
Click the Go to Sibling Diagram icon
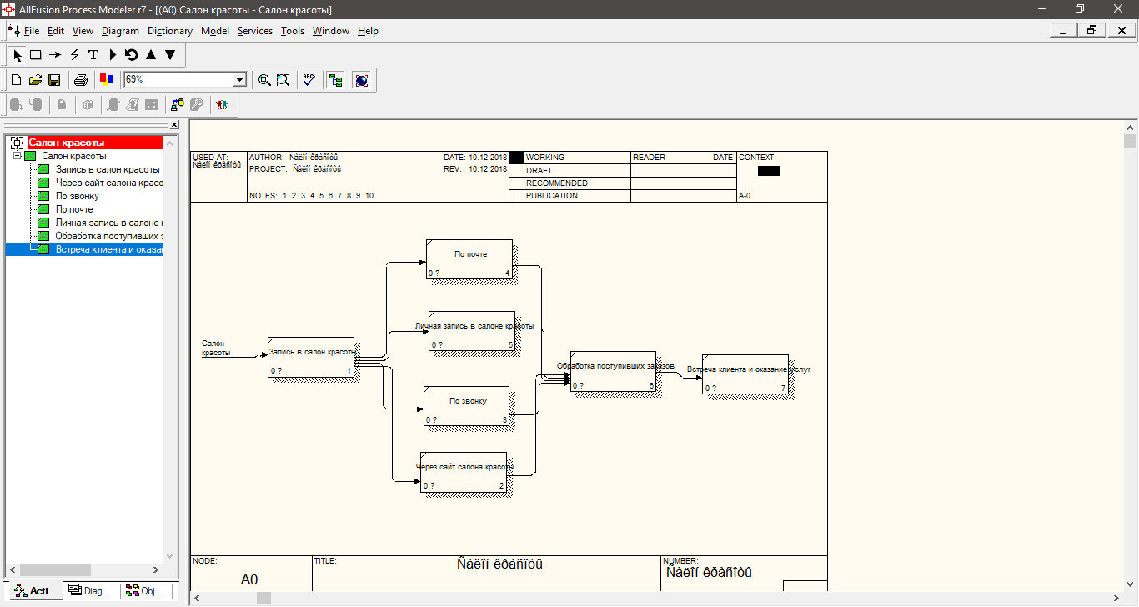click(132, 55)
